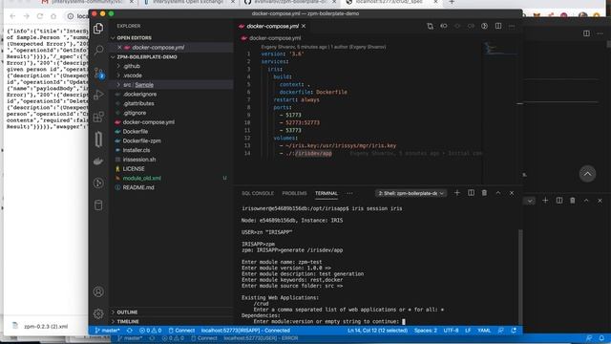Open Dockerfile in the explorer
611x344 pixels.
tap(136, 132)
